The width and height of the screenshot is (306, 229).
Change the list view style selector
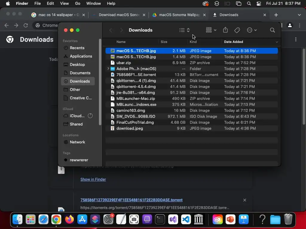[184, 30]
